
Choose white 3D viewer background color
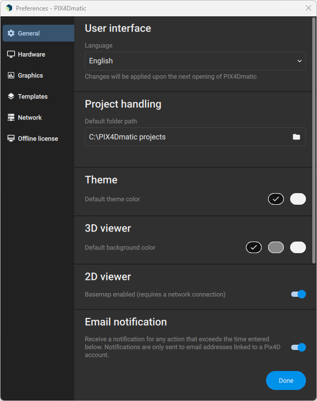pyautogui.click(x=298, y=247)
